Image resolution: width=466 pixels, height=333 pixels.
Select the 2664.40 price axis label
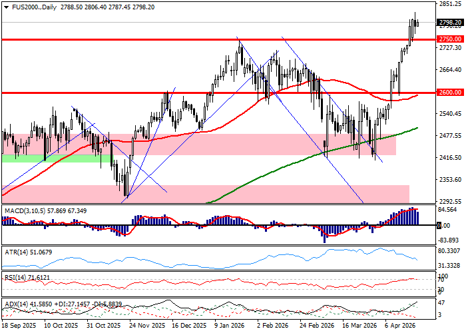coord(450,70)
